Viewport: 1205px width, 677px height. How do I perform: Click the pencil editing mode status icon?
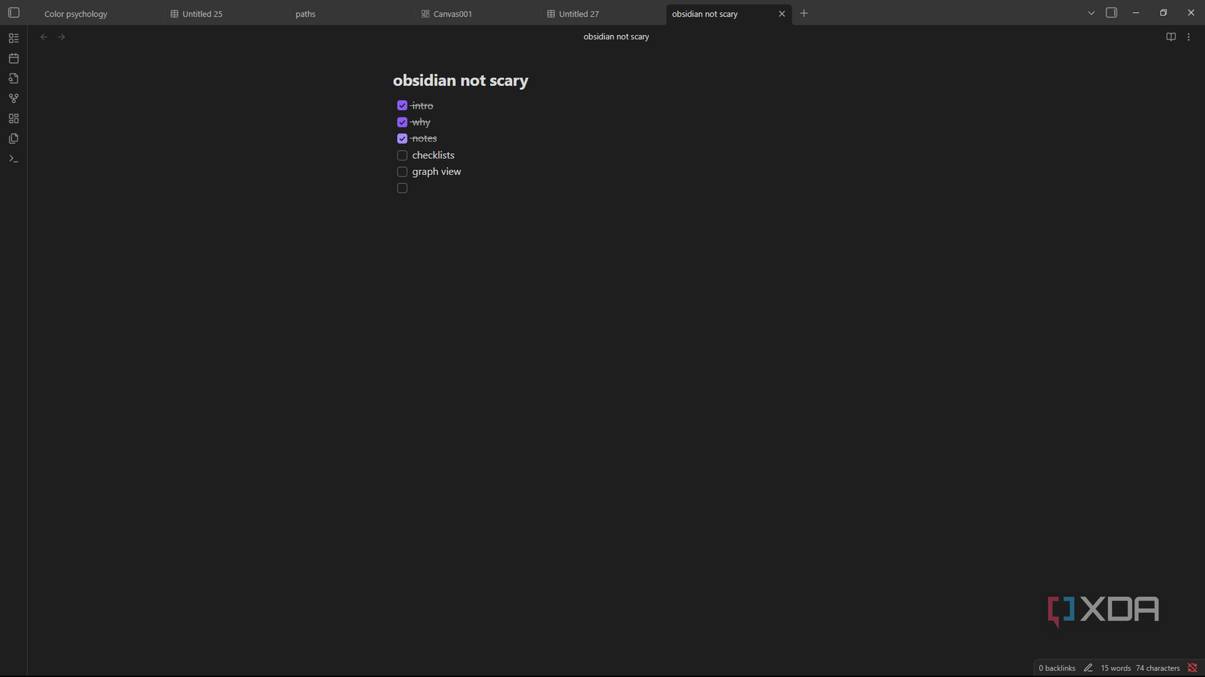(x=1088, y=668)
